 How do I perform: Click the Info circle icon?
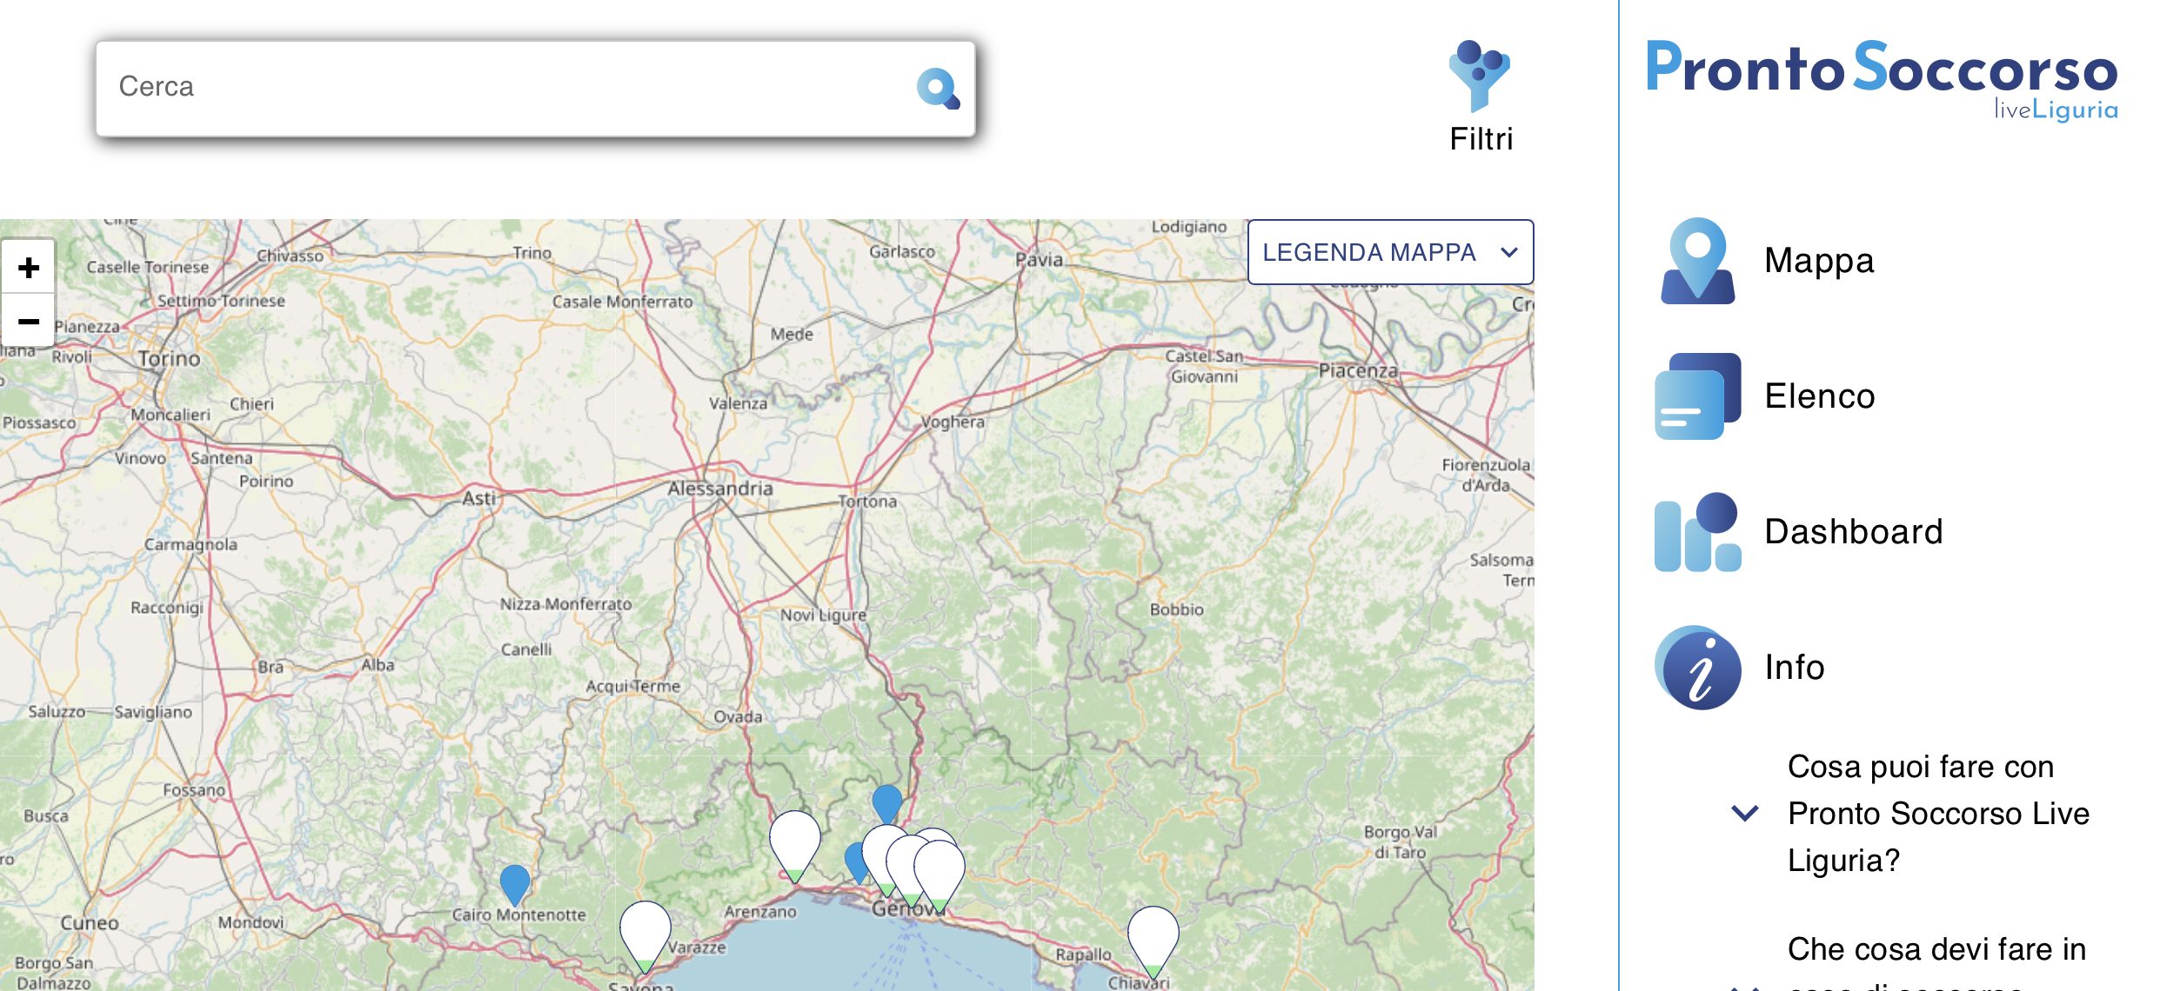pos(1696,668)
